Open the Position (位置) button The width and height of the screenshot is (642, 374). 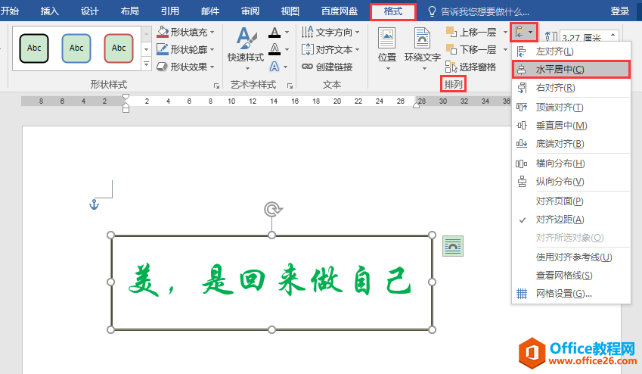(x=387, y=48)
